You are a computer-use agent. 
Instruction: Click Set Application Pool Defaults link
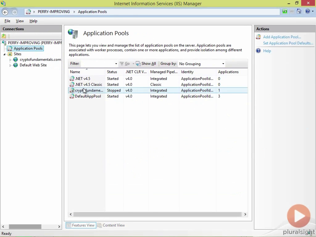pyautogui.click(x=288, y=43)
